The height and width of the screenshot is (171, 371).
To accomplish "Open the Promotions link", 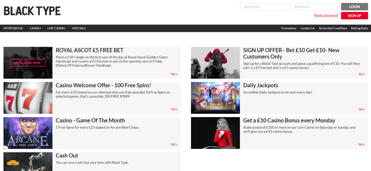I will coord(289,28).
